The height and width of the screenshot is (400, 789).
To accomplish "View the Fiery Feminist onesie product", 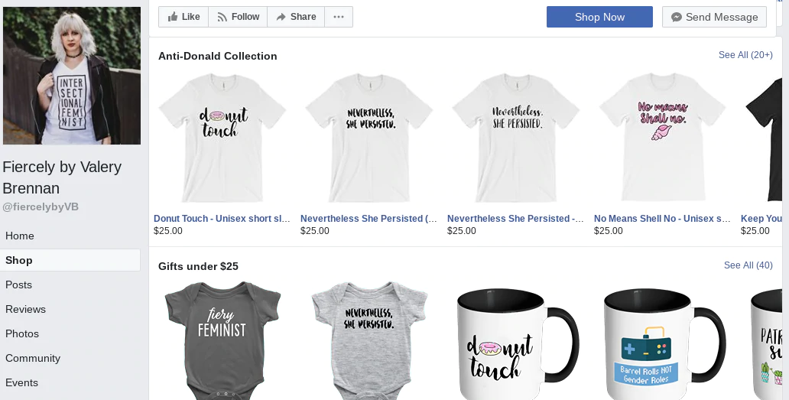I will point(222,337).
